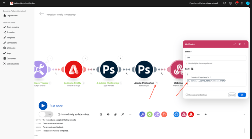The width and height of the screenshot is (252, 139).
Task: Open the help question mark icon
Action: tap(230, 3)
